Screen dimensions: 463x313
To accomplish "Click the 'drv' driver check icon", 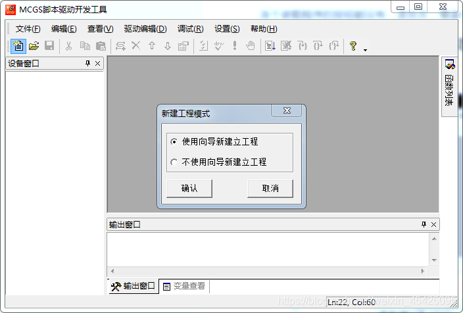I will [219, 46].
